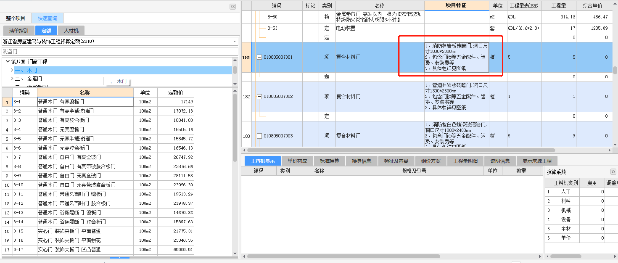Click the 二、金属门 tree item label

[x=29, y=79]
